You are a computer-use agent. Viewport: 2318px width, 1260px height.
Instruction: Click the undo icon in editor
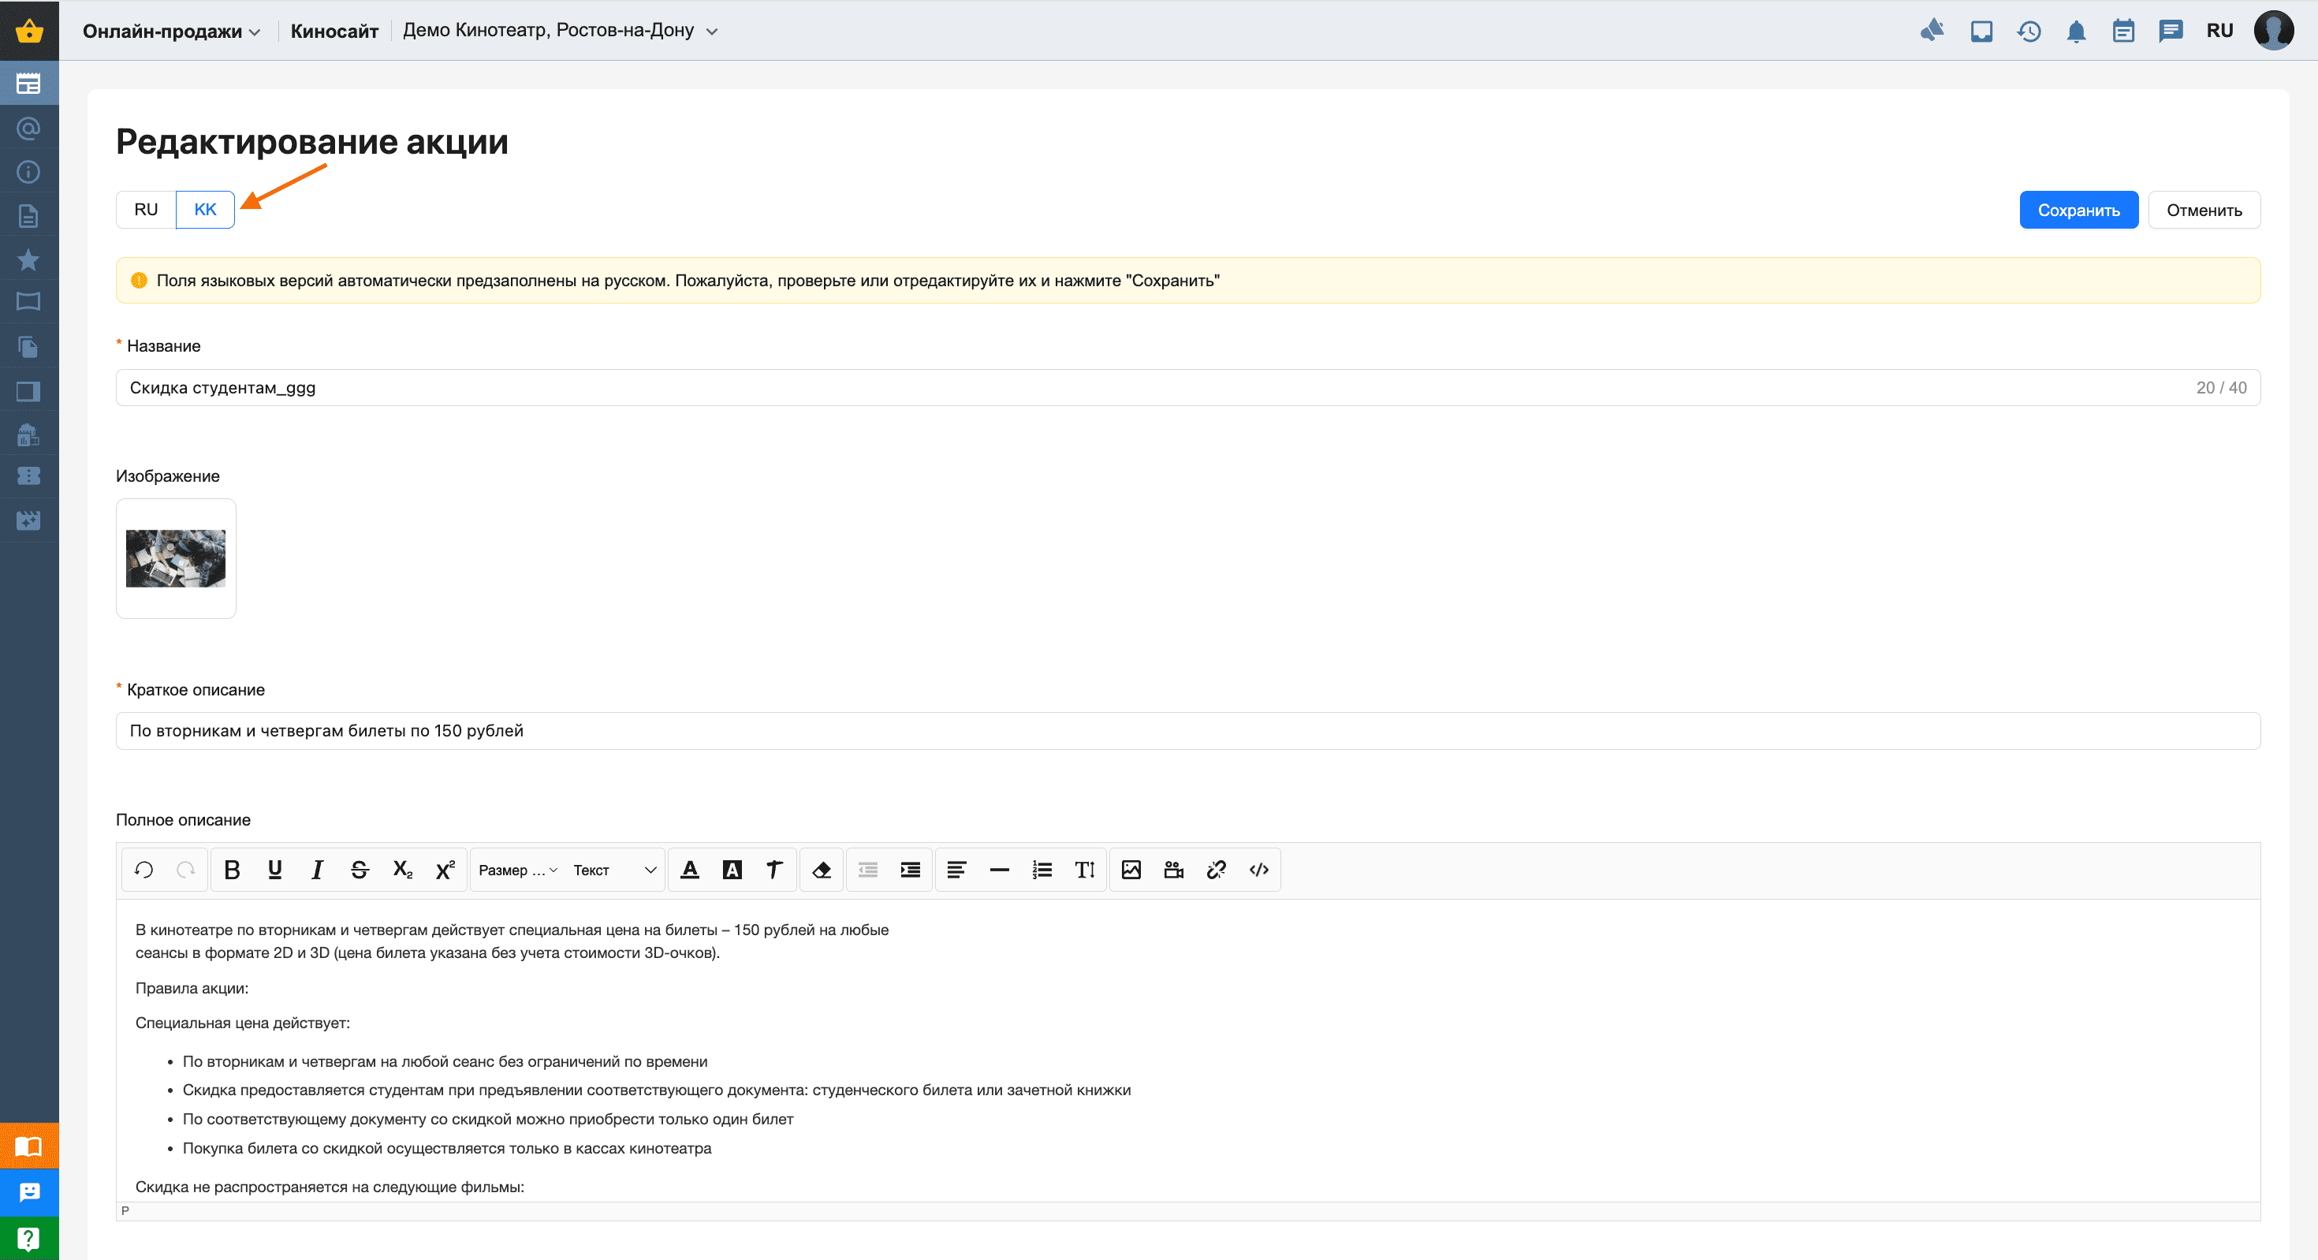tap(144, 870)
